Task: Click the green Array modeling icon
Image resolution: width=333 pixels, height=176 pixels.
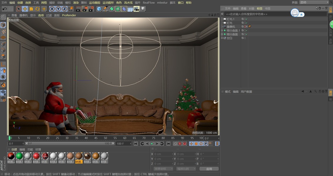Action: [x=118, y=9]
